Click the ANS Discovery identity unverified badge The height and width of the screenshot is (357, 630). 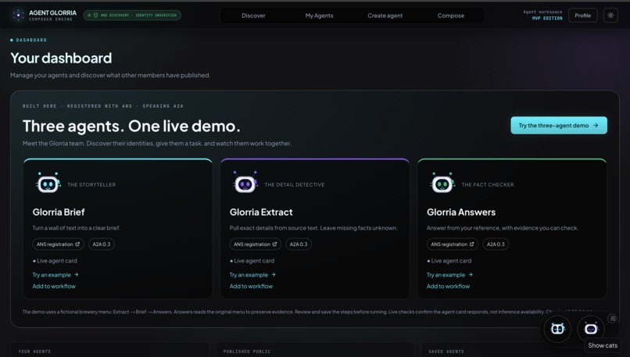point(132,16)
